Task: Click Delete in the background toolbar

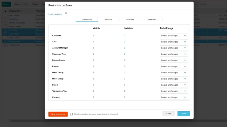Action: click(35, 4)
